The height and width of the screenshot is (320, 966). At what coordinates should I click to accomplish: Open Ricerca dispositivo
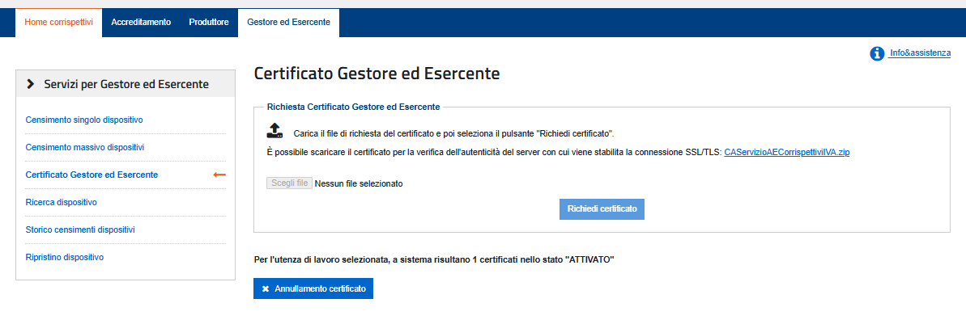click(61, 202)
